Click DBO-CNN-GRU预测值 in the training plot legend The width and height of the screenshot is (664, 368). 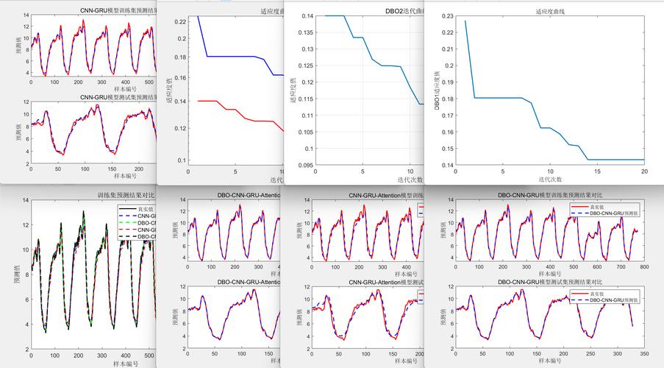tap(613, 213)
